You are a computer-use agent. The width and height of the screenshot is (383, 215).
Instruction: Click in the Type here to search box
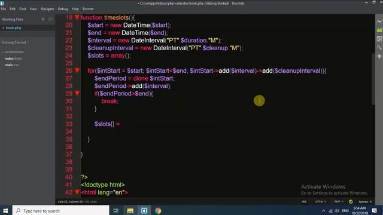tap(61, 211)
